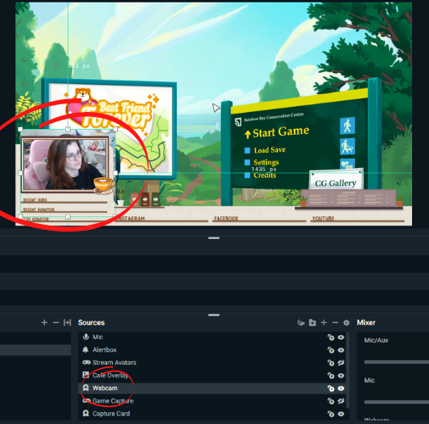Click the image icon of Cafe Overlay

(86, 375)
